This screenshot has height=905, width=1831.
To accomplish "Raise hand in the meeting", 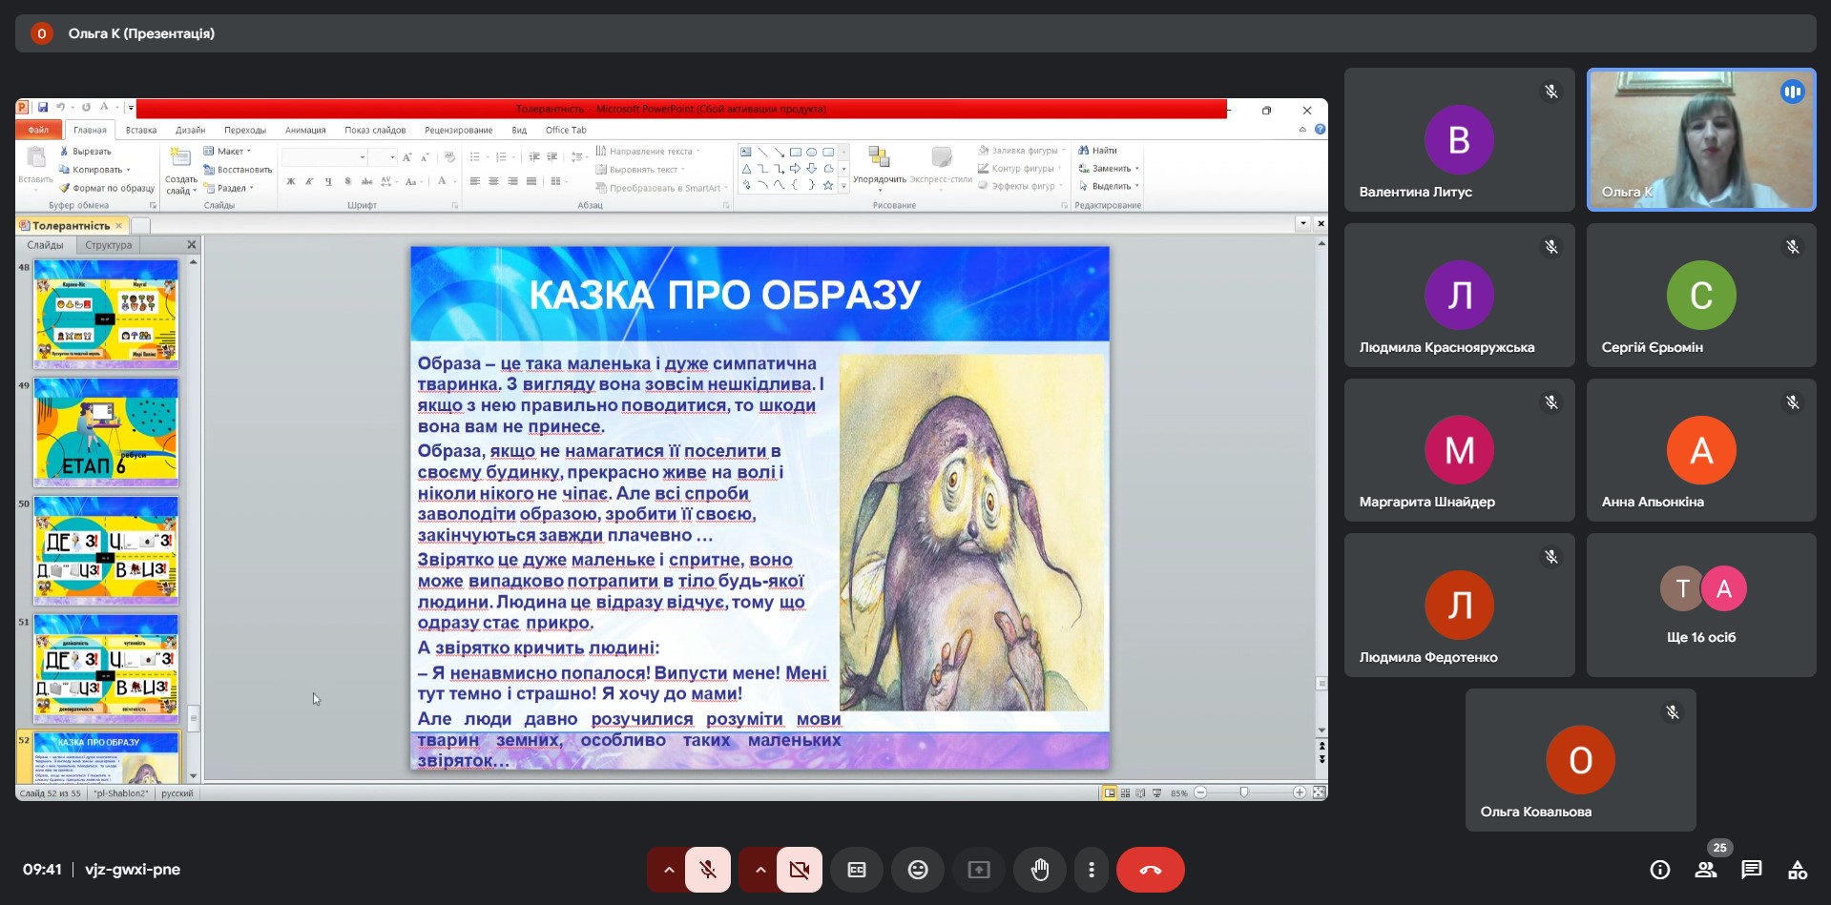I will click(1039, 870).
